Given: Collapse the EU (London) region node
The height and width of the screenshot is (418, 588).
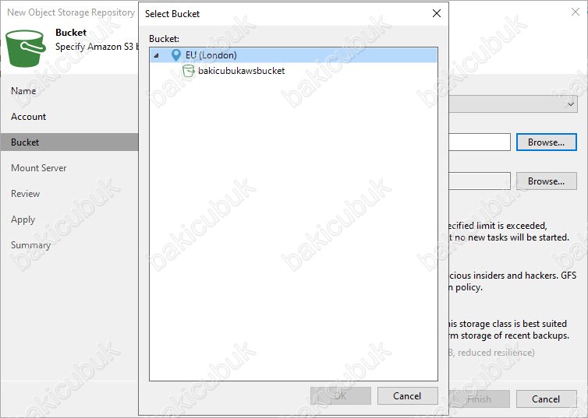Looking at the screenshot, I should (157, 55).
